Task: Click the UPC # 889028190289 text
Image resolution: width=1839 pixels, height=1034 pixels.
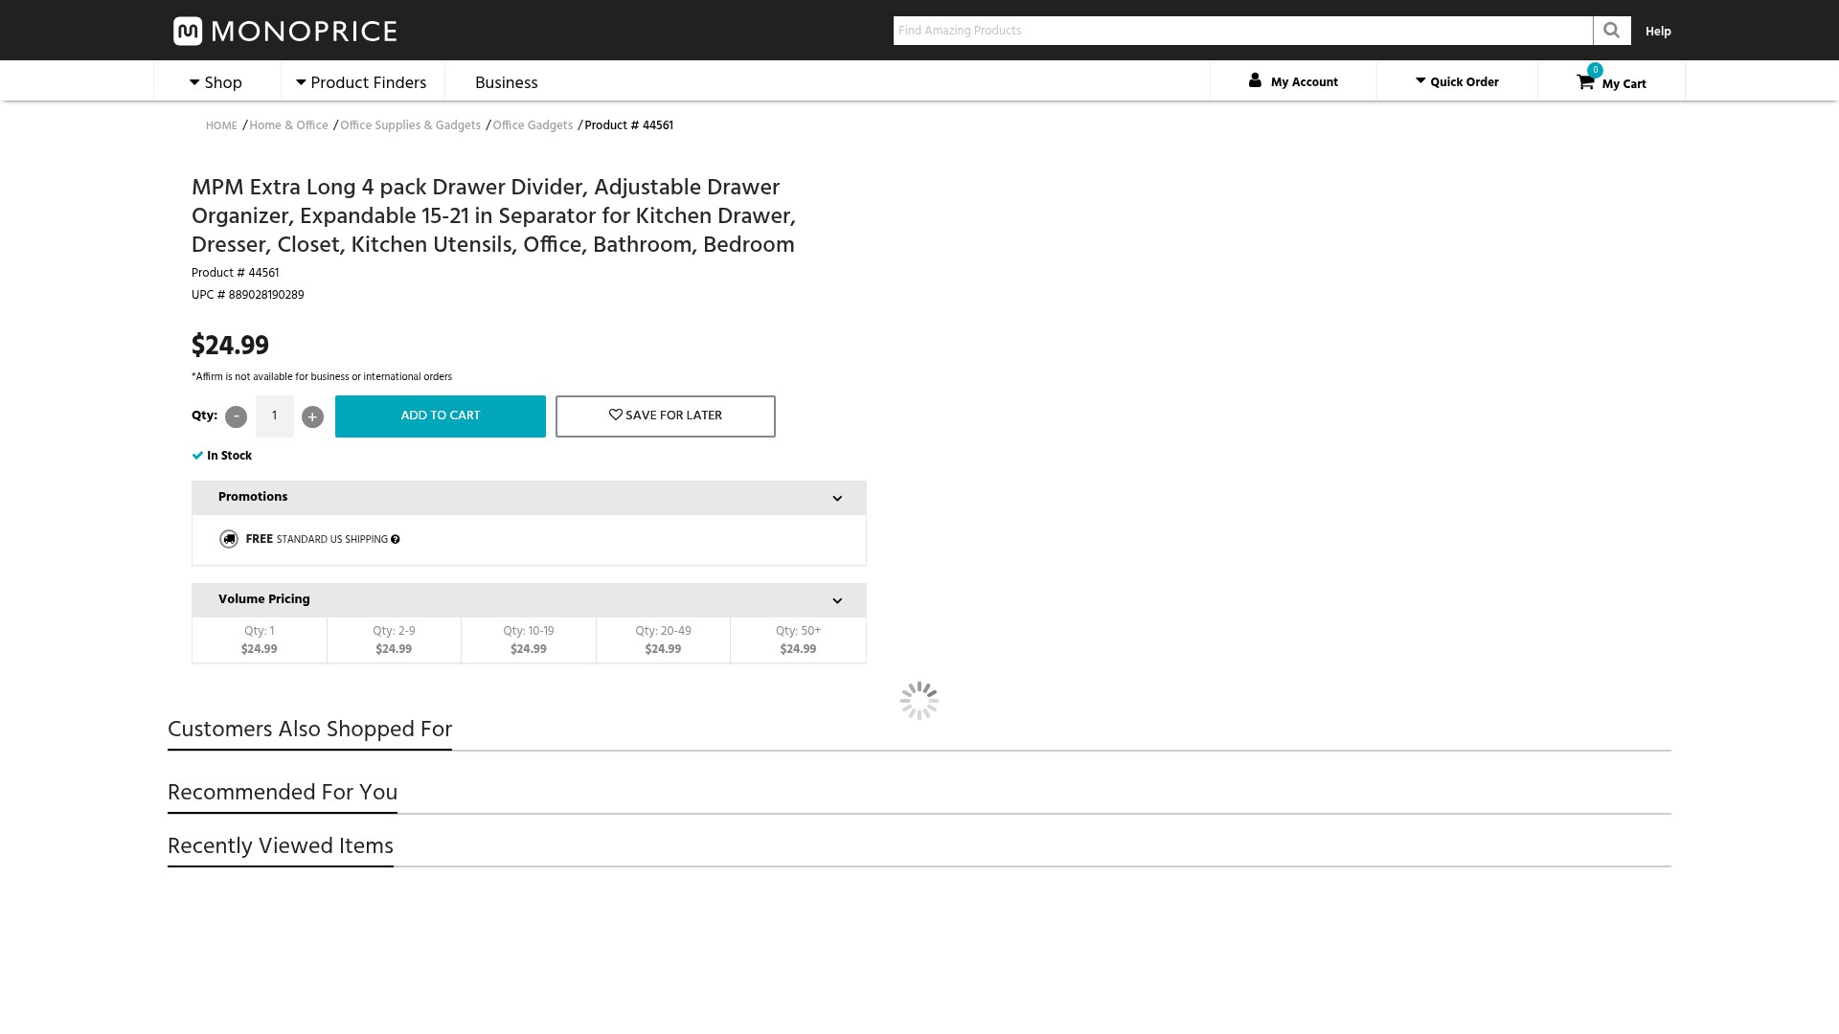Action: [248, 295]
